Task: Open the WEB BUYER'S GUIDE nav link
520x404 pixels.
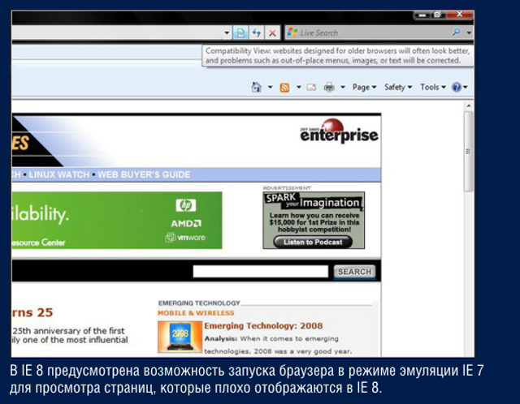Action: point(144,174)
